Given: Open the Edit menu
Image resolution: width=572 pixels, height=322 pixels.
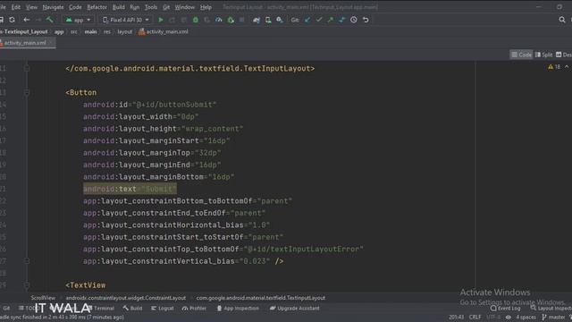Looking at the screenshot, I should [16, 7].
